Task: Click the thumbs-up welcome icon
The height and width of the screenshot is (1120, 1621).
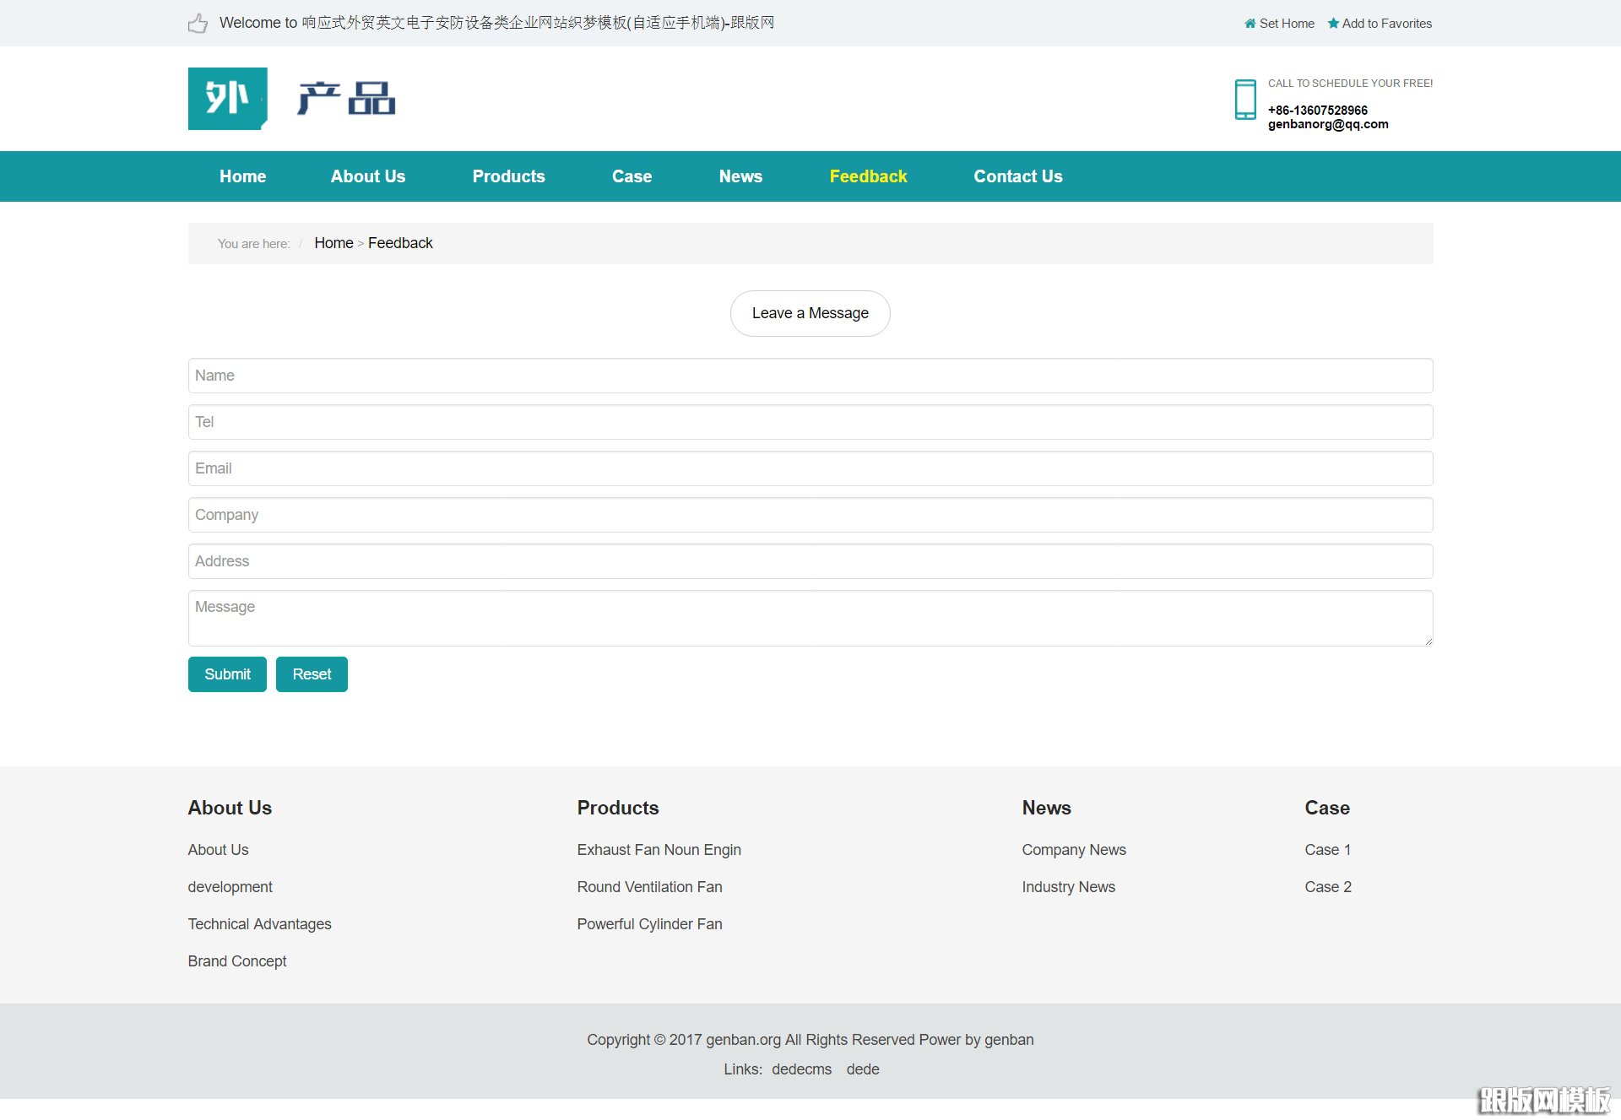Action: coord(198,24)
